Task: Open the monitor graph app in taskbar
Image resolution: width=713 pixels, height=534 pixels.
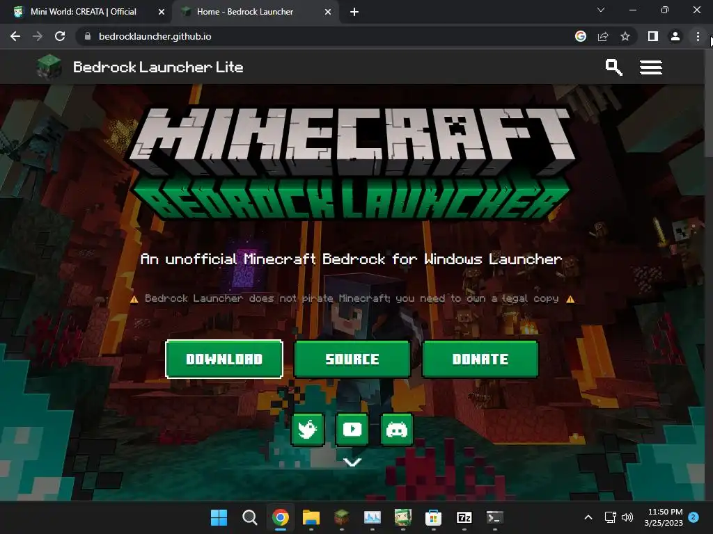Action: (372, 517)
